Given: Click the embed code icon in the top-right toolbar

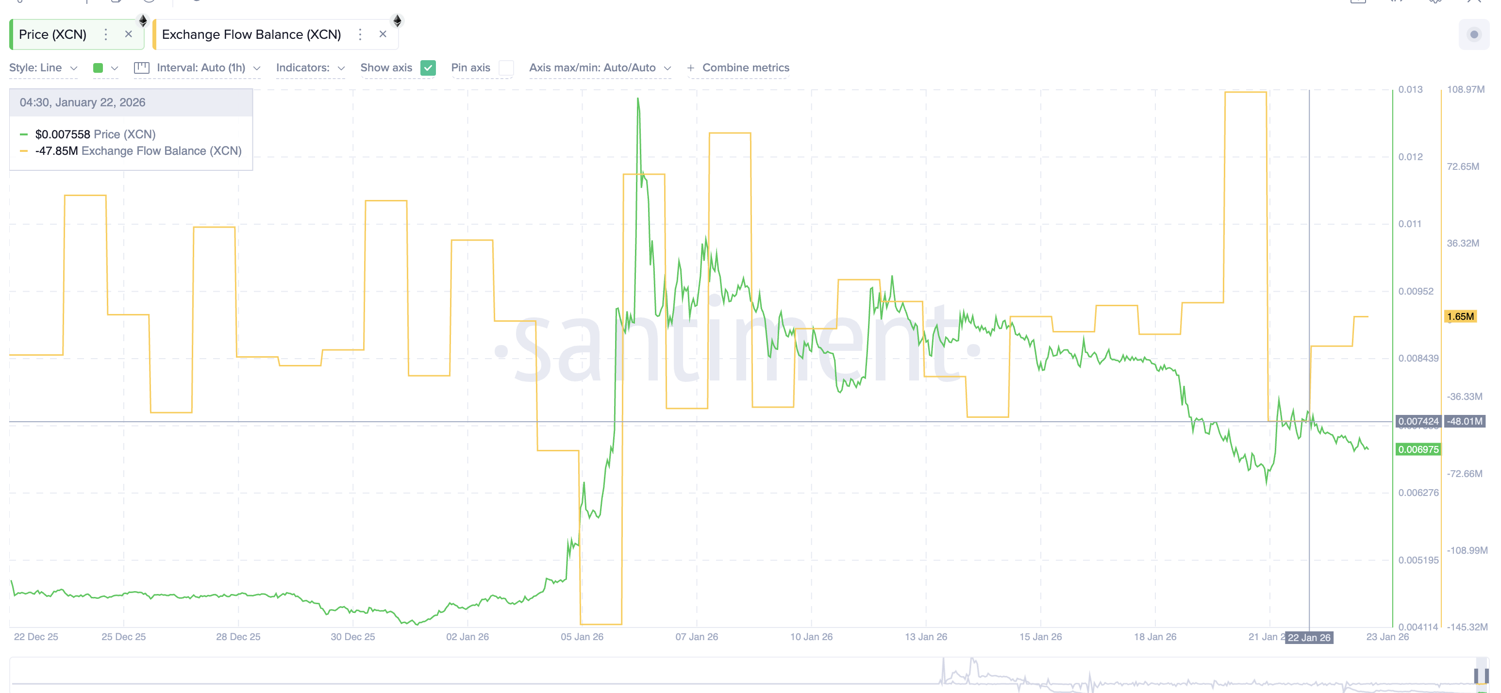Looking at the screenshot, I should (x=1396, y=2).
